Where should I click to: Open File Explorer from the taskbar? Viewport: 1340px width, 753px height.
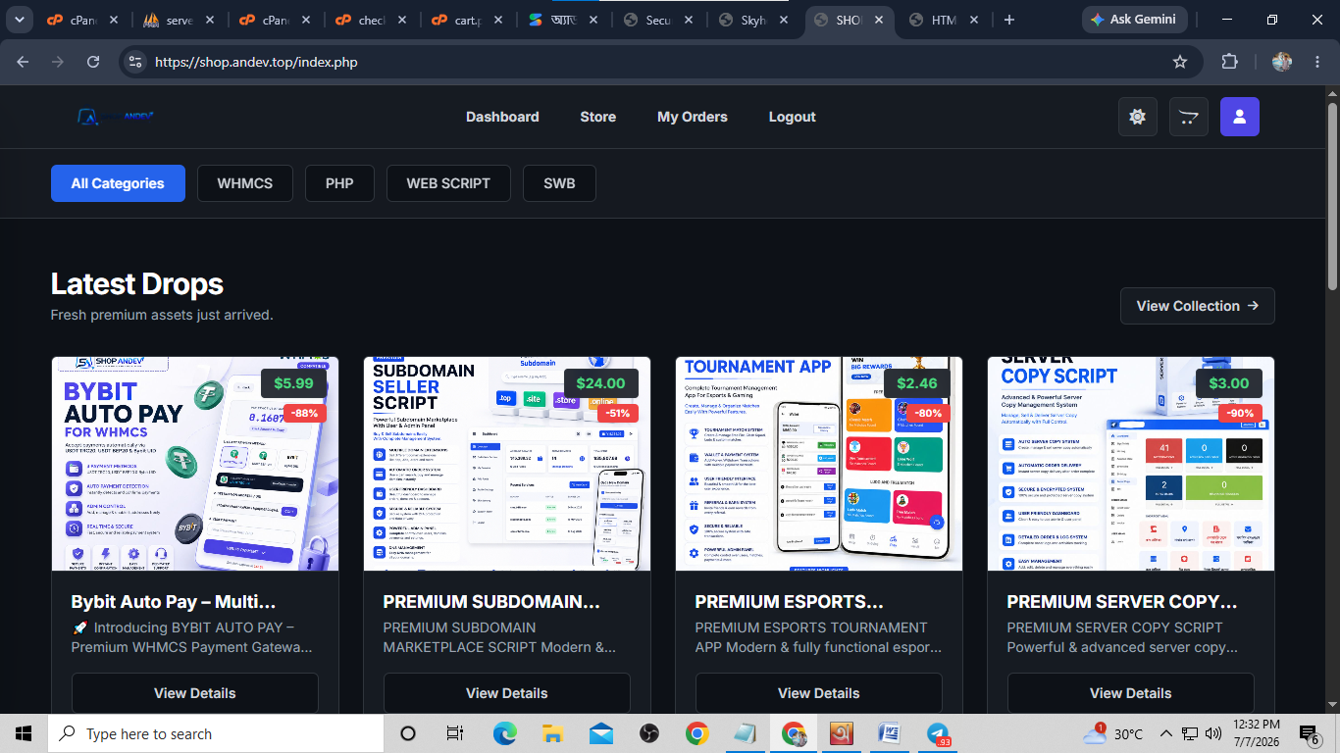point(552,733)
